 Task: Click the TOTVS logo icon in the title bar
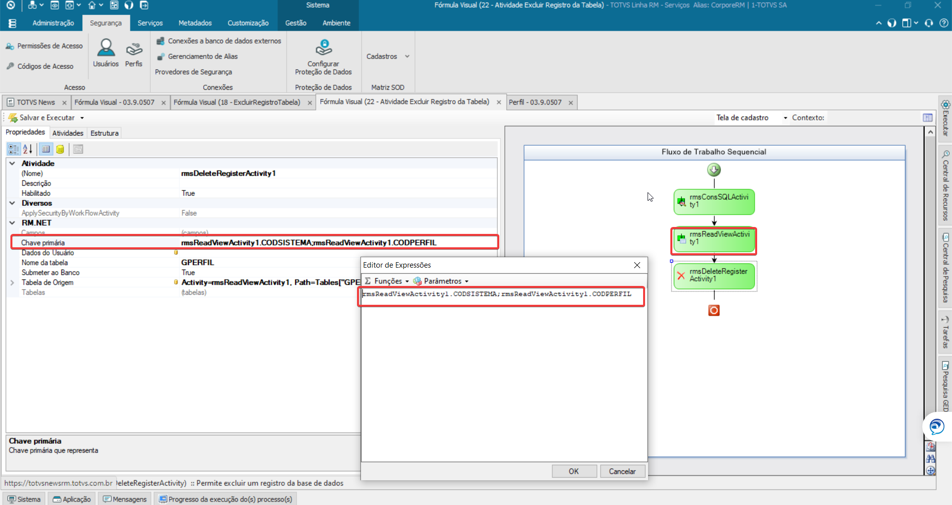tap(10, 5)
